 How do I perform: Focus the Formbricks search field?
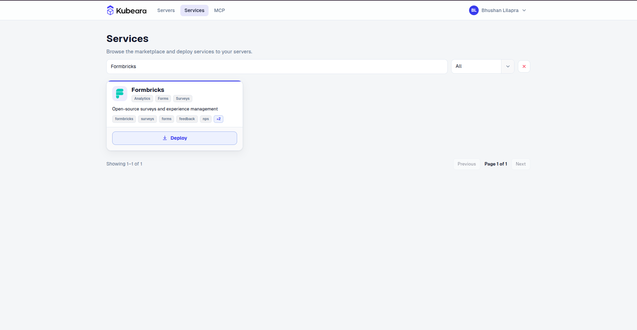(x=277, y=66)
